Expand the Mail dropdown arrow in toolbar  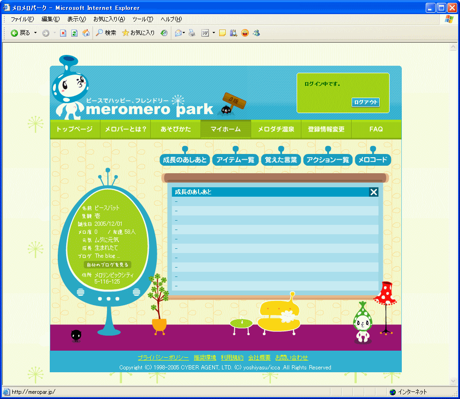pyautogui.click(x=184, y=33)
